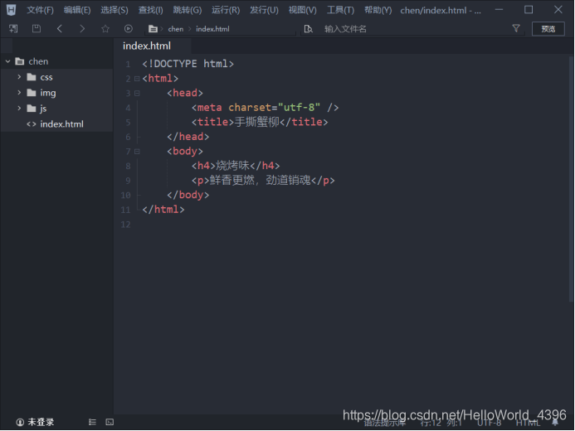Select the img folder in tree
The width and height of the screenshot is (575, 431).
tap(56, 93)
